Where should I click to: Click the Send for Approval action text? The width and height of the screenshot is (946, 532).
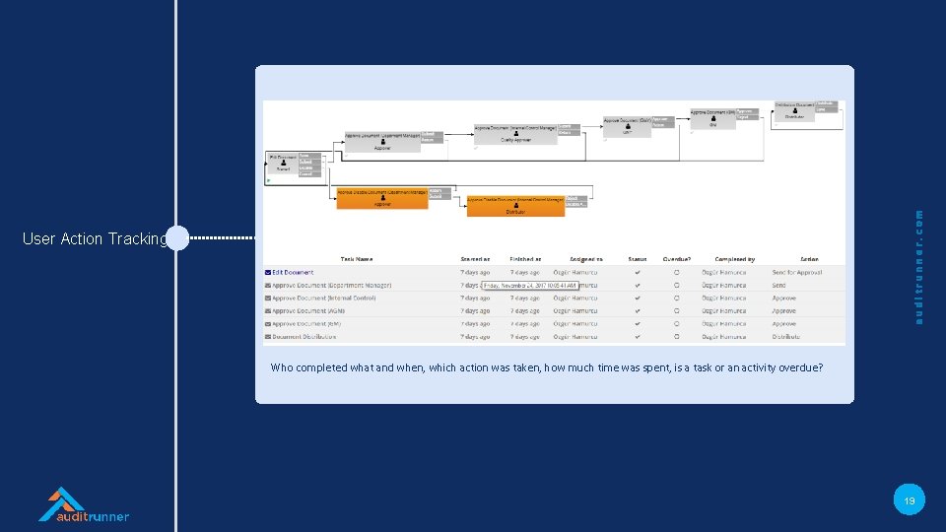(797, 273)
